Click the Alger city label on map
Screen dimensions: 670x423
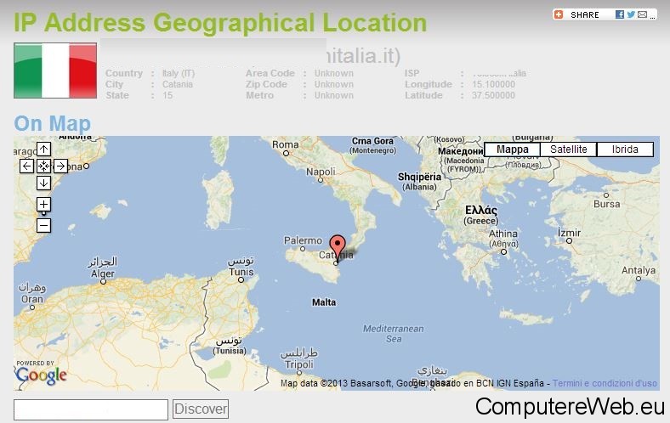(103, 274)
